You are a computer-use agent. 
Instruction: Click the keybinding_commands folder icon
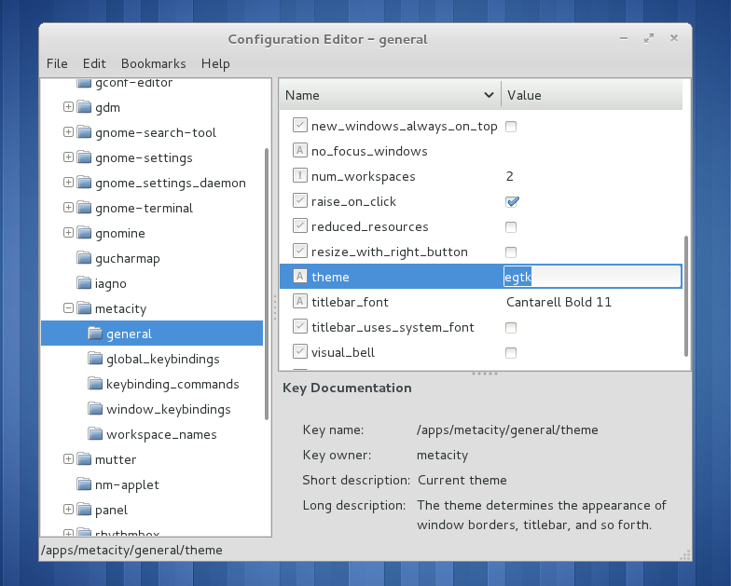[95, 384]
